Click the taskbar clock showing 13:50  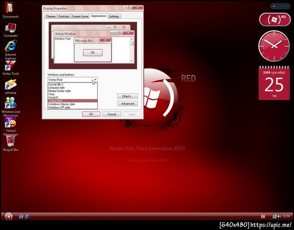pos(286,216)
